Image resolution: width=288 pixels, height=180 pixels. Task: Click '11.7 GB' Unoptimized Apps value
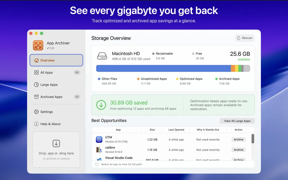(x=145, y=83)
